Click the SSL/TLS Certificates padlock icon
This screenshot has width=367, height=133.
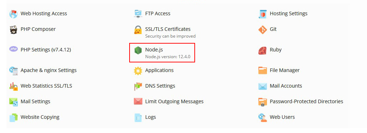(x=138, y=30)
